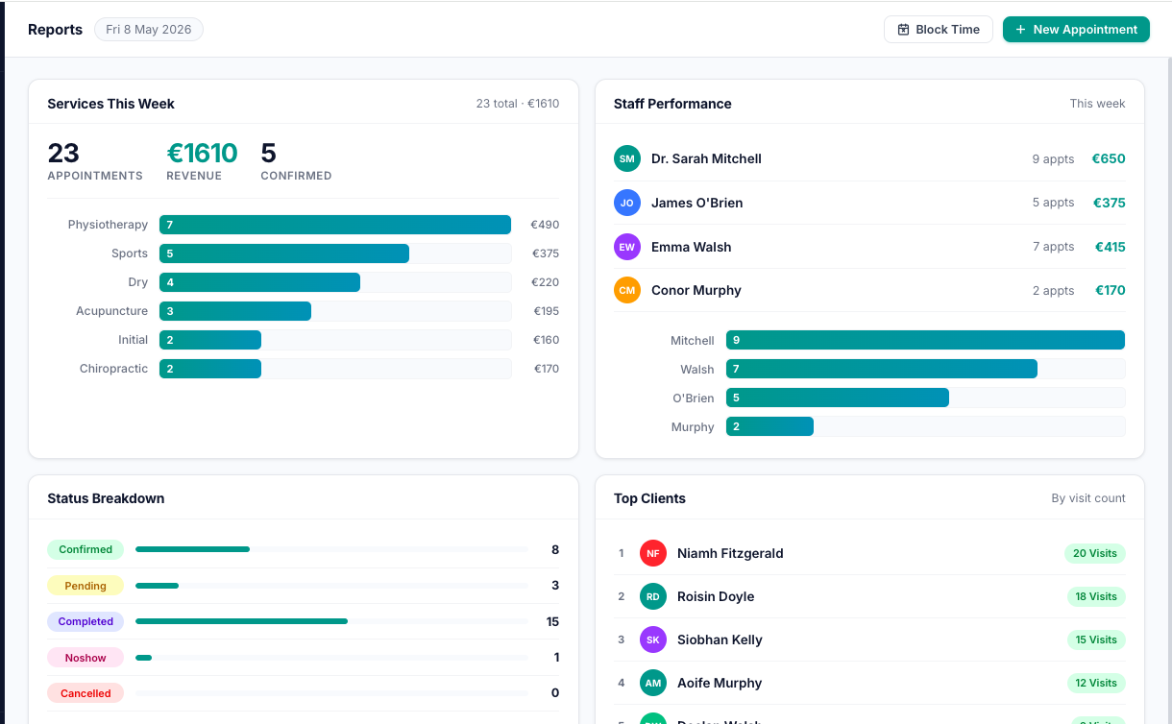Click the €375 staff revenue for James O'Brien
The width and height of the screenshot is (1172, 724).
click(1110, 203)
